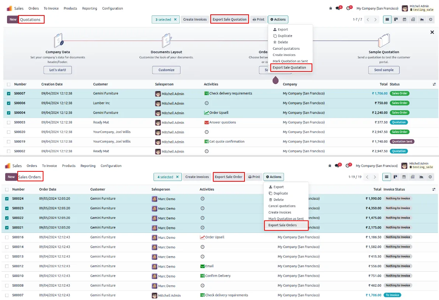Image resolution: width=439 pixels, height=300 pixels.
Task: Click the Export Sale Quotation toolbar button
Action: [229, 19]
